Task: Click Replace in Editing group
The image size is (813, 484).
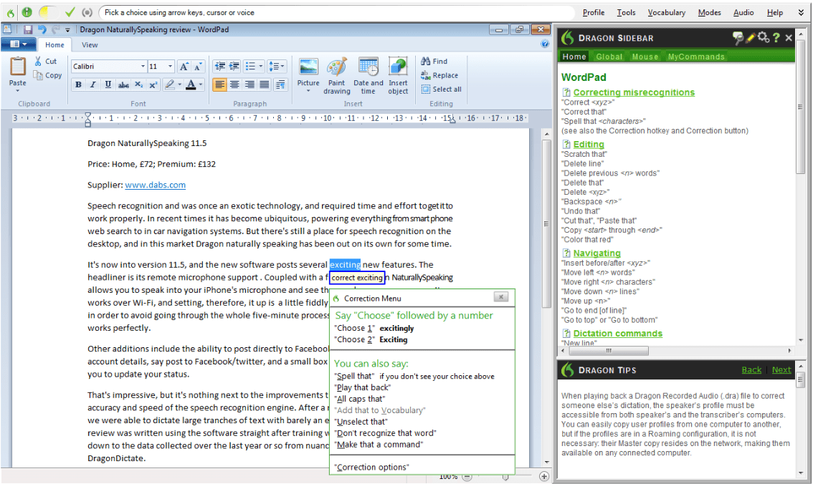Action: pyautogui.click(x=439, y=75)
